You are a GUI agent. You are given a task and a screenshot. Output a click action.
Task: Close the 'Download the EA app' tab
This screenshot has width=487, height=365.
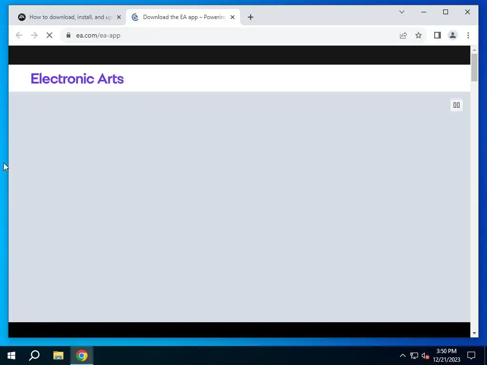[232, 17]
